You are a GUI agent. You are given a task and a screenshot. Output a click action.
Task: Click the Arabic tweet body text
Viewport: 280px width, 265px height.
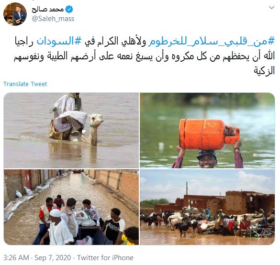(144, 56)
